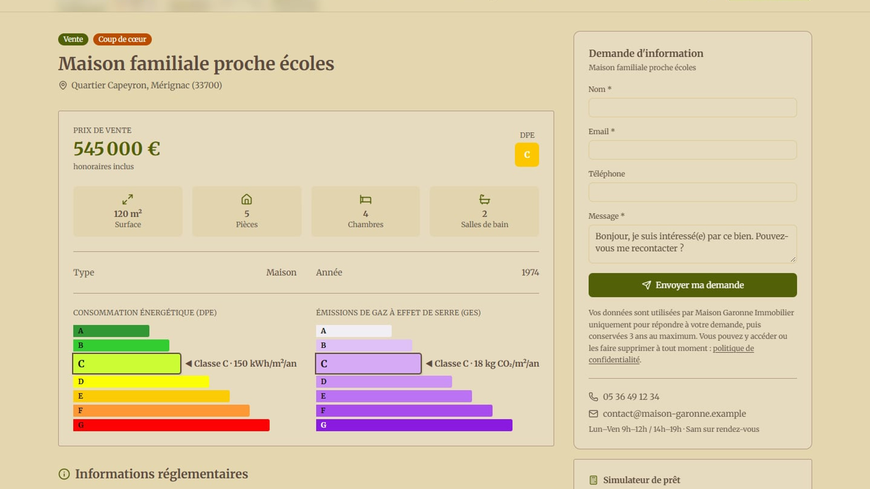Click the orange DPE class F bar
The image size is (870, 489).
(x=161, y=411)
